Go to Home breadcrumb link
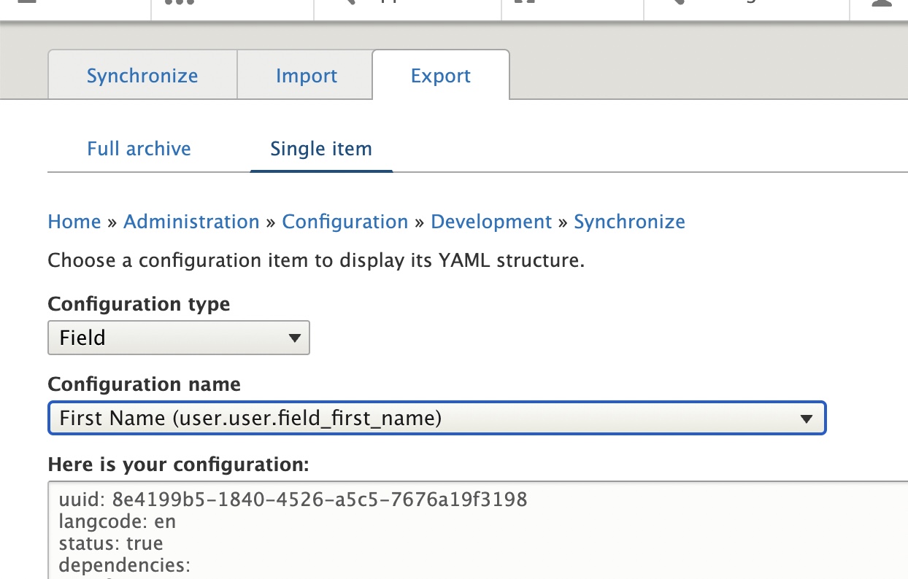908x579 pixels. 74,222
